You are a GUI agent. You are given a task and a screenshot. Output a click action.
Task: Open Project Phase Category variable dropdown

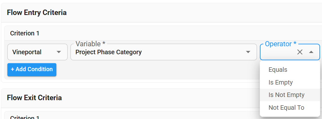(x=164, y=52)
